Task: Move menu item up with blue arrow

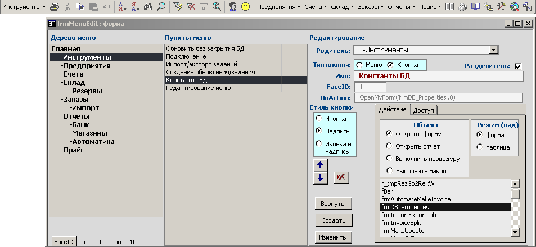Action: click(x=320, y=165)
